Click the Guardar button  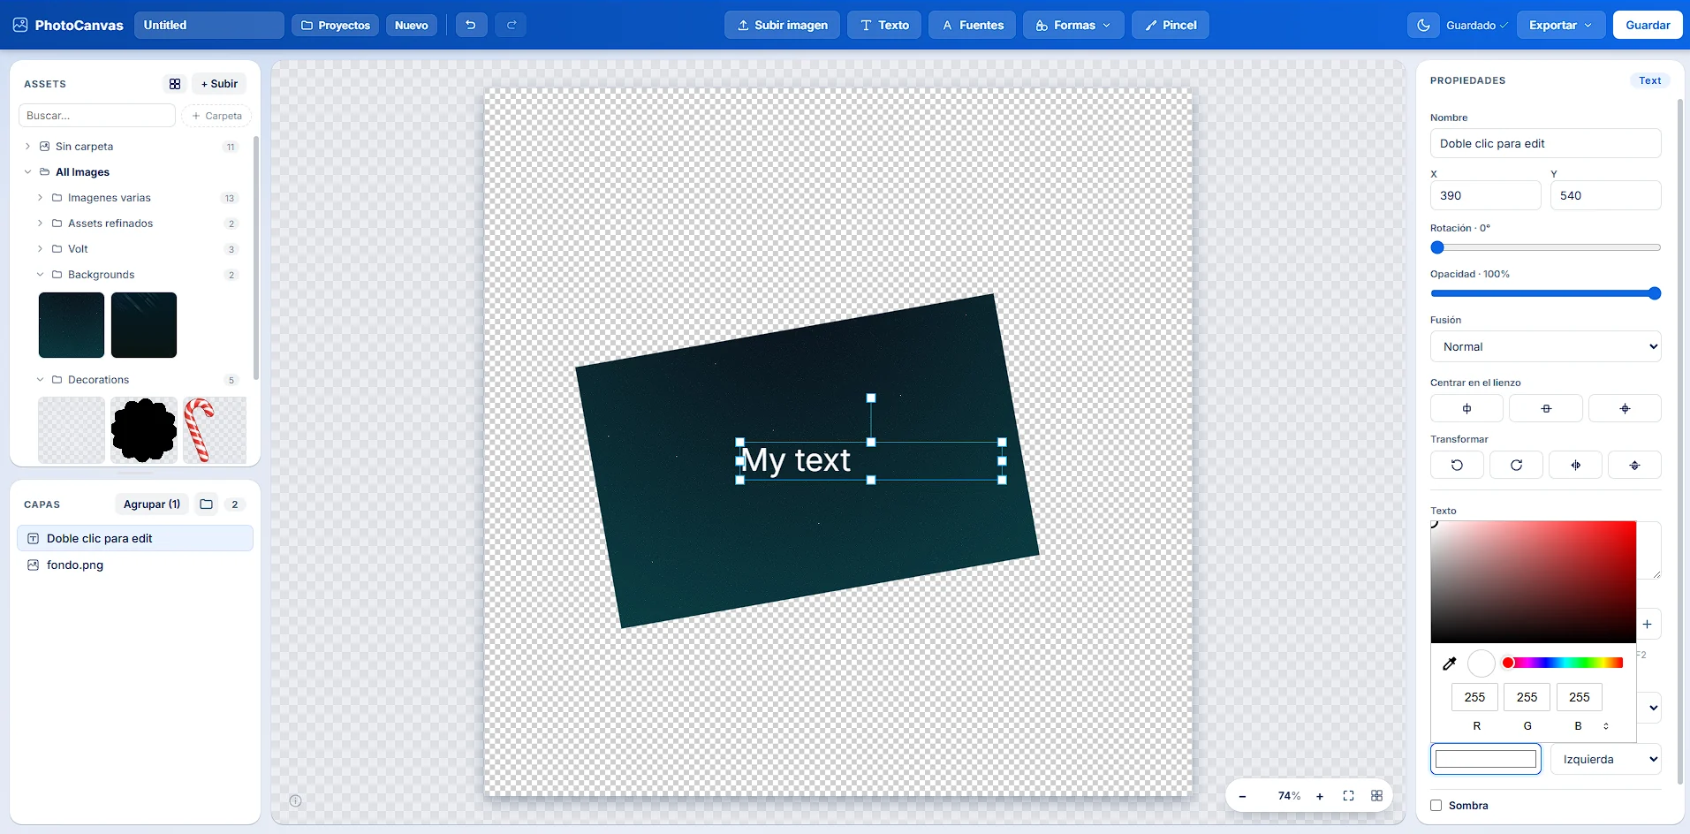[x=1648, y=25]
